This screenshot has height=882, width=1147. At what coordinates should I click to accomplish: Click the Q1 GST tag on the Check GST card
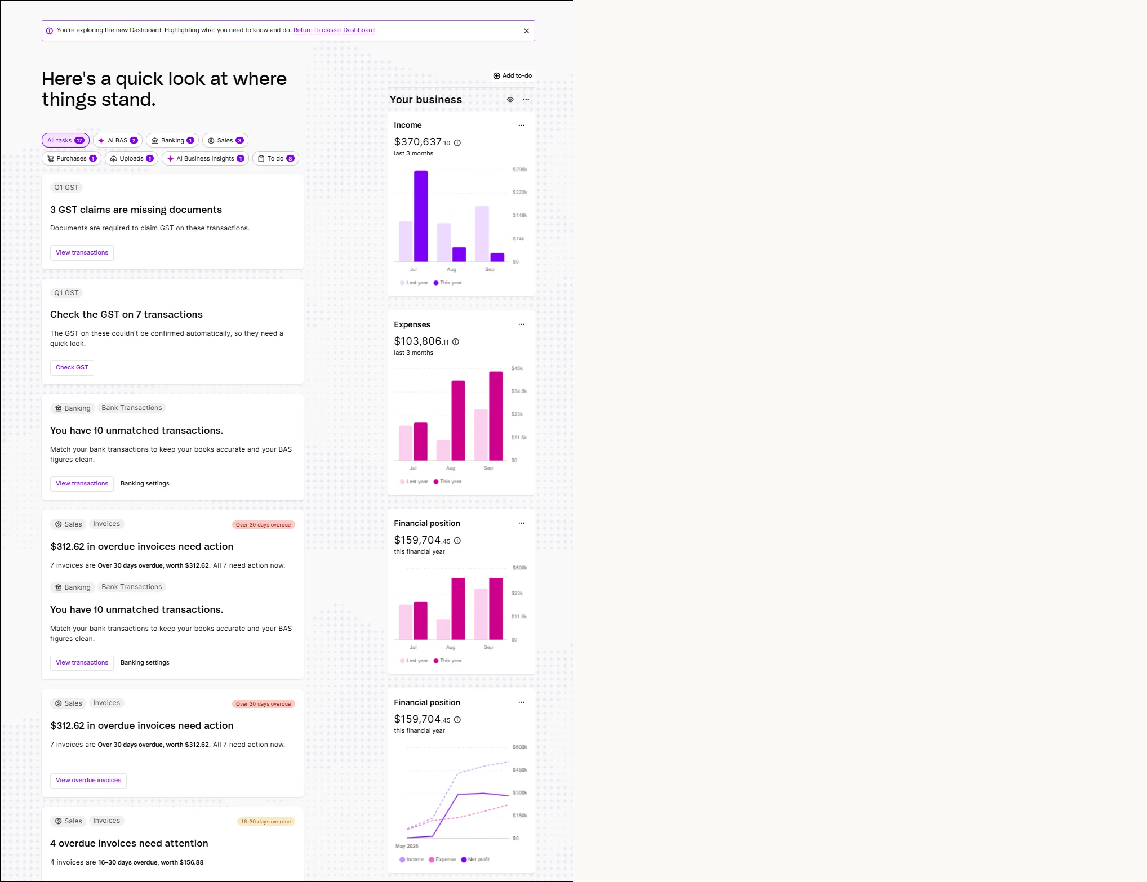pyautogui.click(x=66, y=293)
